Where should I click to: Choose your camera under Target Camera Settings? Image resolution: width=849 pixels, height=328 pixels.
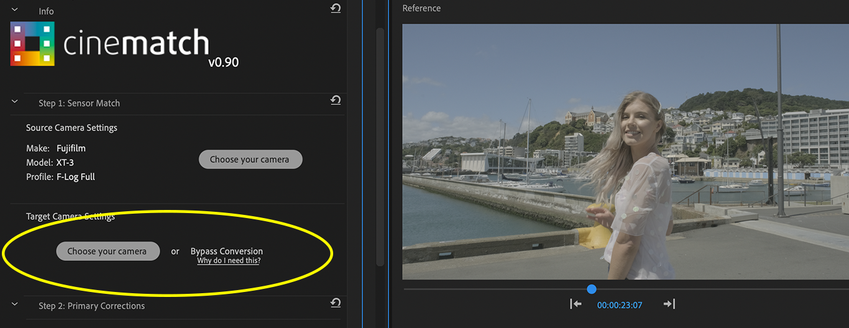point(108,251)
